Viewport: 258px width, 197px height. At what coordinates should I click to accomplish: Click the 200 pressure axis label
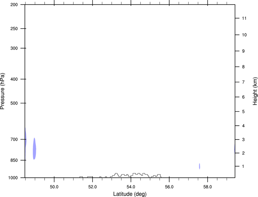pos(14,5)
